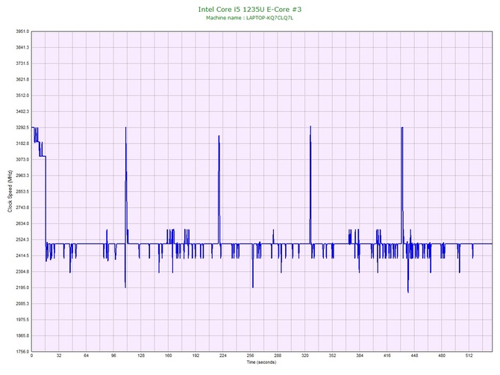Image resolution: width=500 pixels, height=375 pixels.
Task: Click the lowest dip near 441 seconds
Action: point(408,291)
